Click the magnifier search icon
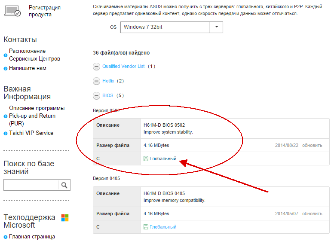This screenshot has height=241, width=334. pyautogui.click(x=64, y=185)
